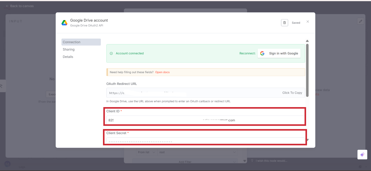
Task: Expand the root folder dropdown
Action: (198, 152)
